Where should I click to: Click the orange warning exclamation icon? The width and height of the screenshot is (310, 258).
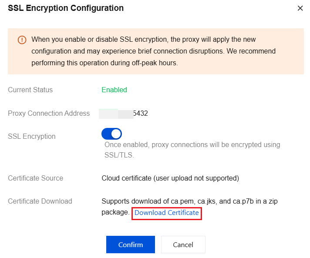[22, 40]
